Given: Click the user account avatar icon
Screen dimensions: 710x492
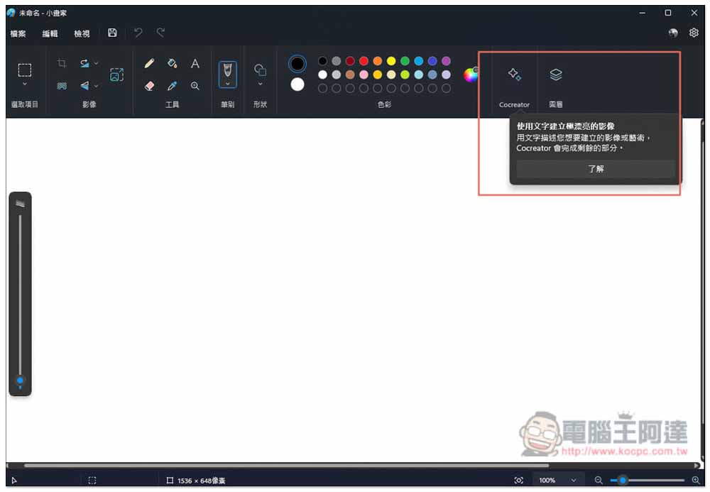Looking at the screenshot, I should (x=673, y=33).
